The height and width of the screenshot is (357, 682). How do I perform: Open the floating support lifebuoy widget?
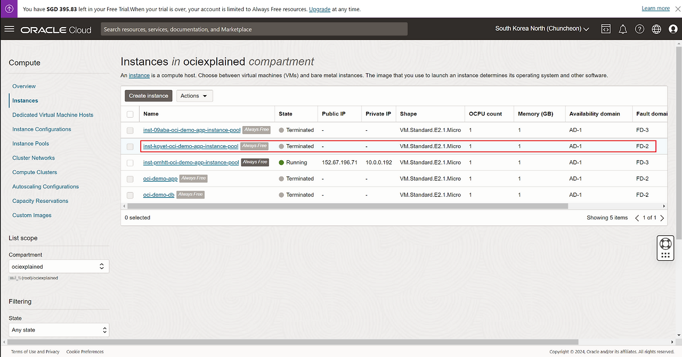[x=665, y=248]
